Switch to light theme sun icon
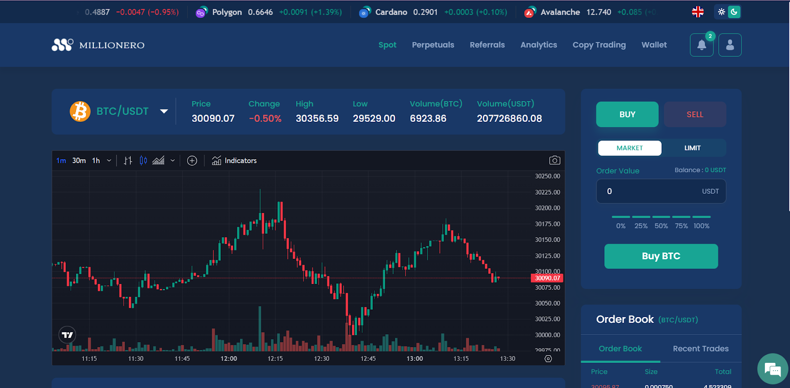This screenshot has height=388, width=790. [721, 12]
